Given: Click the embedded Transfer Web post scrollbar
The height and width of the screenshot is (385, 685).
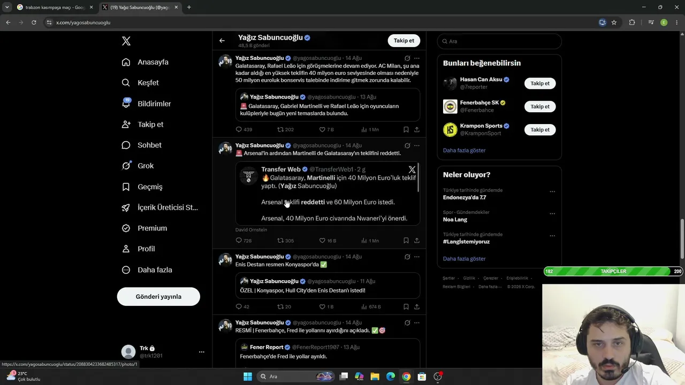Looking at the screenshot, I should tap(418, 178).
